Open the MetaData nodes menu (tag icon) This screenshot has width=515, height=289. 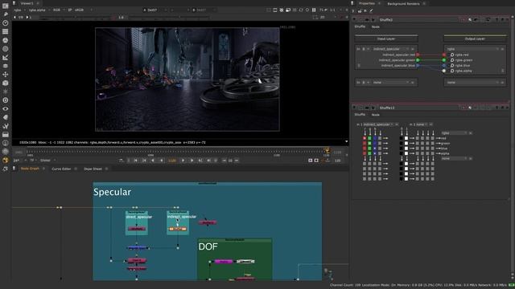[6, 117]
